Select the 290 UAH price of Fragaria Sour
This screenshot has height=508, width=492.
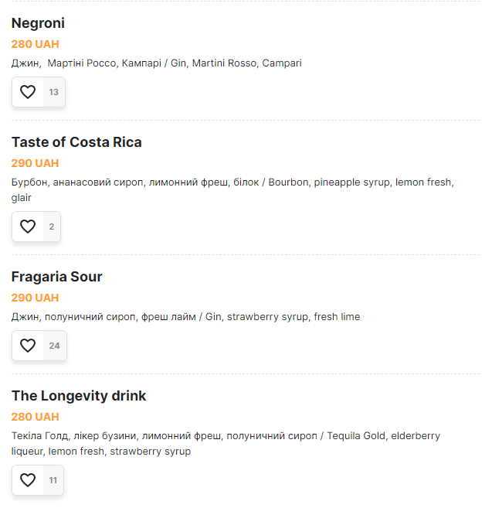pyautogui.click(x=35, y=298)
